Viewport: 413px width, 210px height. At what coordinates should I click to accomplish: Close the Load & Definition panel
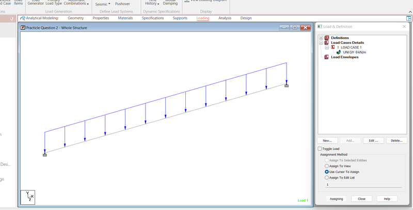point(404,27)
